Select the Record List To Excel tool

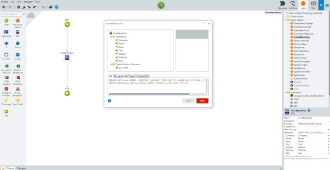pos(6,69)
